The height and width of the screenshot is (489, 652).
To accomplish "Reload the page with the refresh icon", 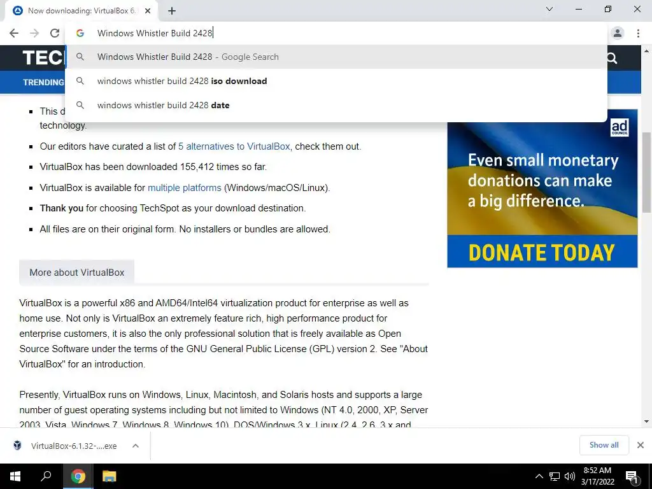I will [x=55, y=33].
